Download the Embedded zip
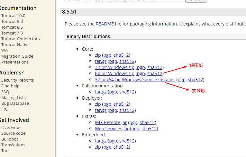 [x=98, y=147]
